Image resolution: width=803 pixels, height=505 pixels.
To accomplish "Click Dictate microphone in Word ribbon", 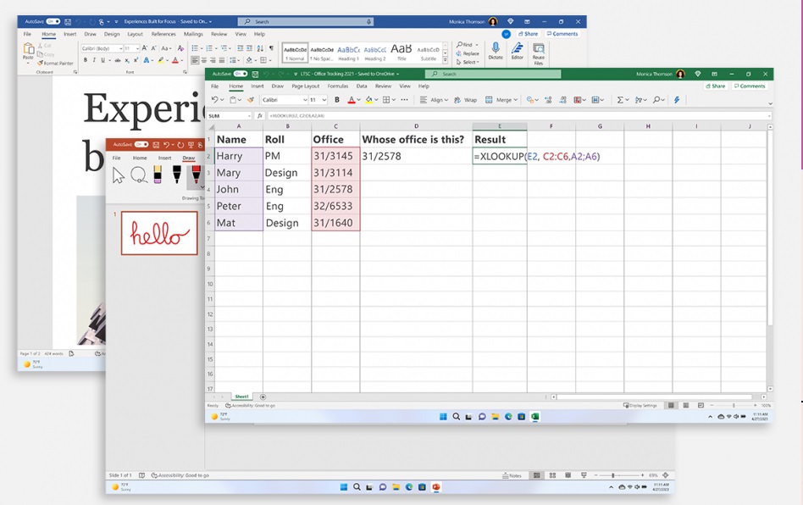I will 496,51.
